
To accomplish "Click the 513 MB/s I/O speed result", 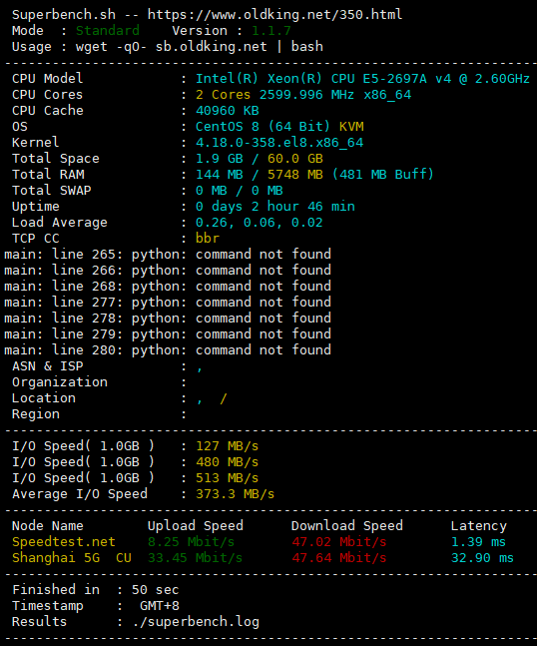I will [x=227, y=478].
